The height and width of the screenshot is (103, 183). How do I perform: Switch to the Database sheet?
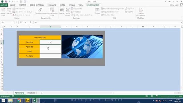pyautogui.click(x=31, y=93)
